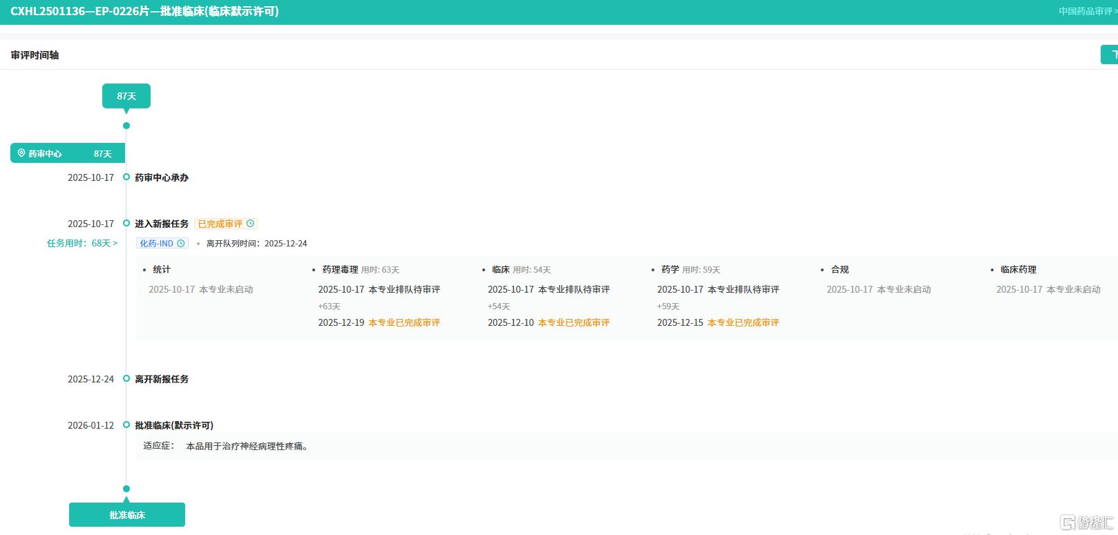This screenshot has width=1118, height=535.
Task: Click the 87天 bubble at timeline top
Action: point(126,96)
